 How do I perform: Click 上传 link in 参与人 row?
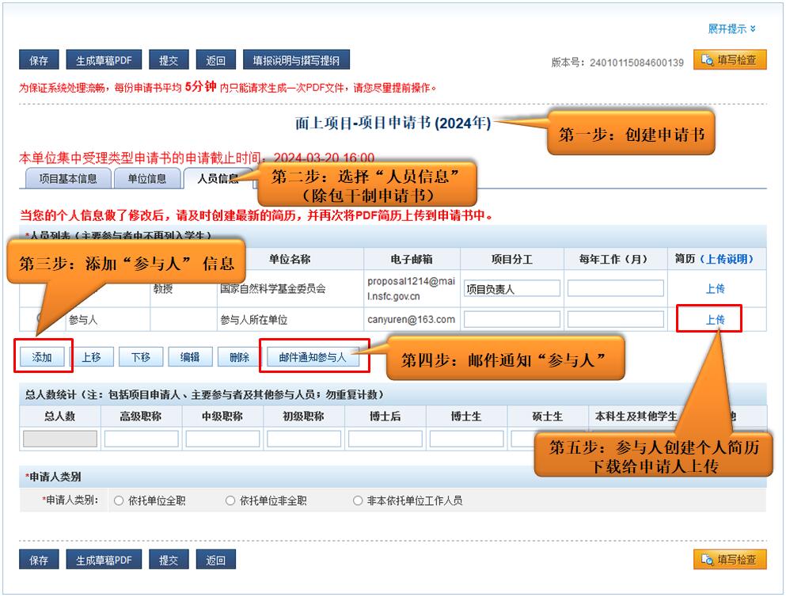pos(715,320)
